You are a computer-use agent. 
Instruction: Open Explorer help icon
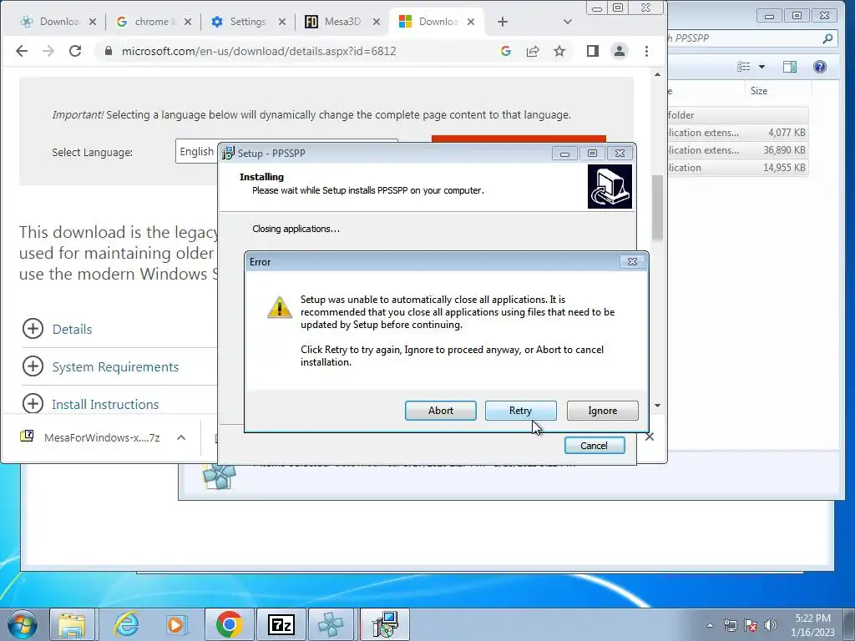coord(820,67)
